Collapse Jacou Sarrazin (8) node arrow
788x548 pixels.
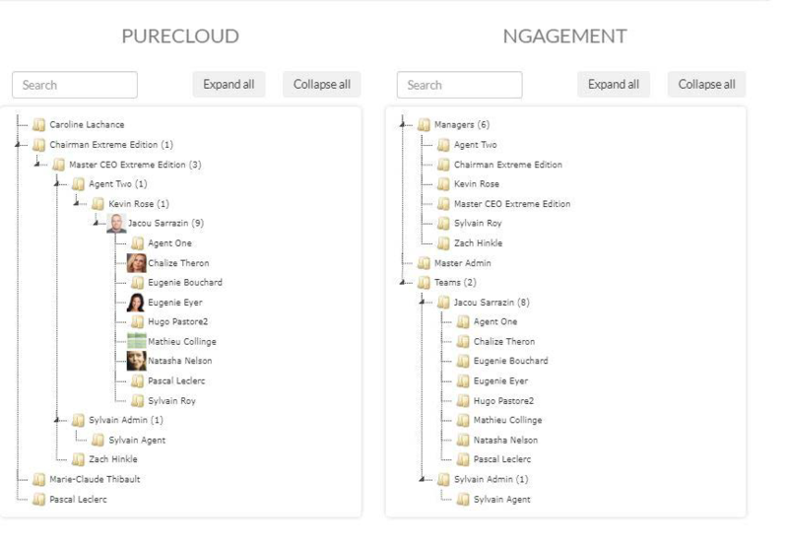[x=423, y=302]
